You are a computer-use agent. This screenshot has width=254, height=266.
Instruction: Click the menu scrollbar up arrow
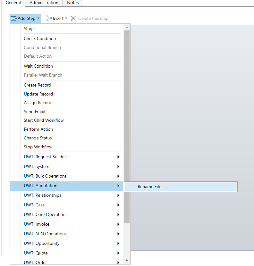click(x=127, y=28)
